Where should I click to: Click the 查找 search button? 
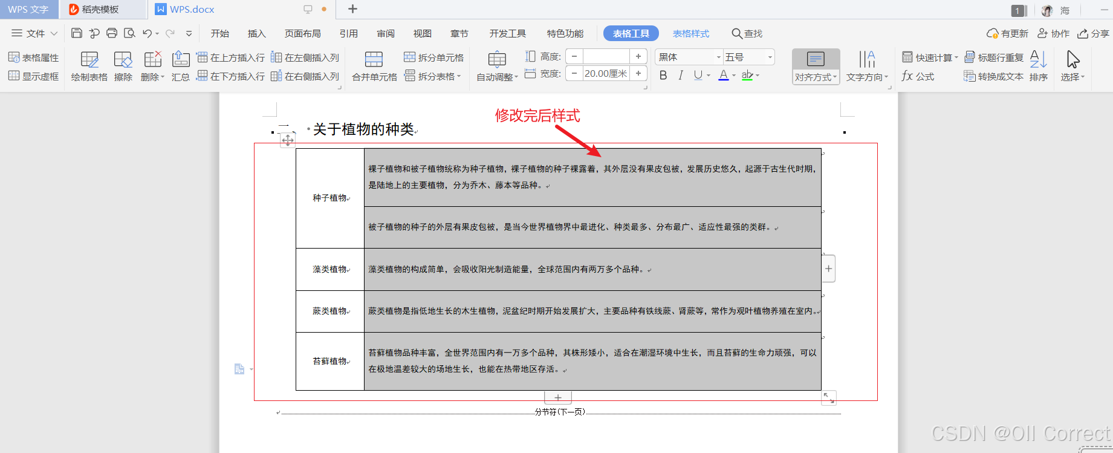[x=747, y=33]
